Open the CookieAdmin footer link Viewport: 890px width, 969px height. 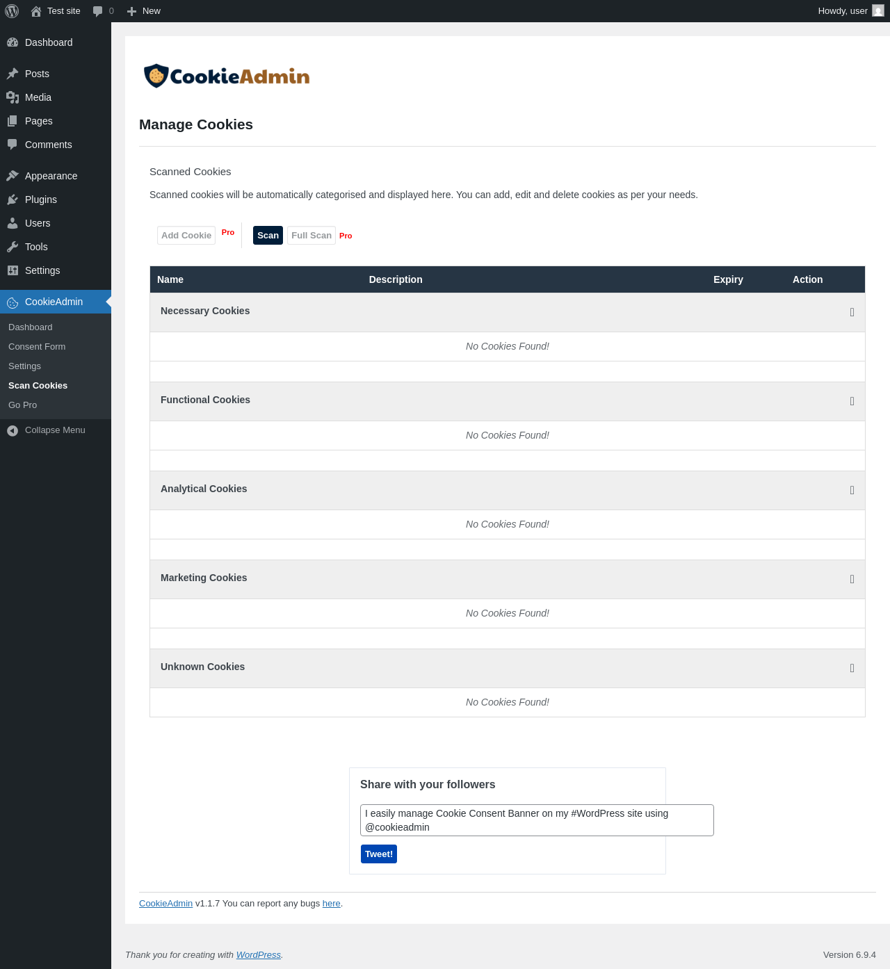click(165, 904)
